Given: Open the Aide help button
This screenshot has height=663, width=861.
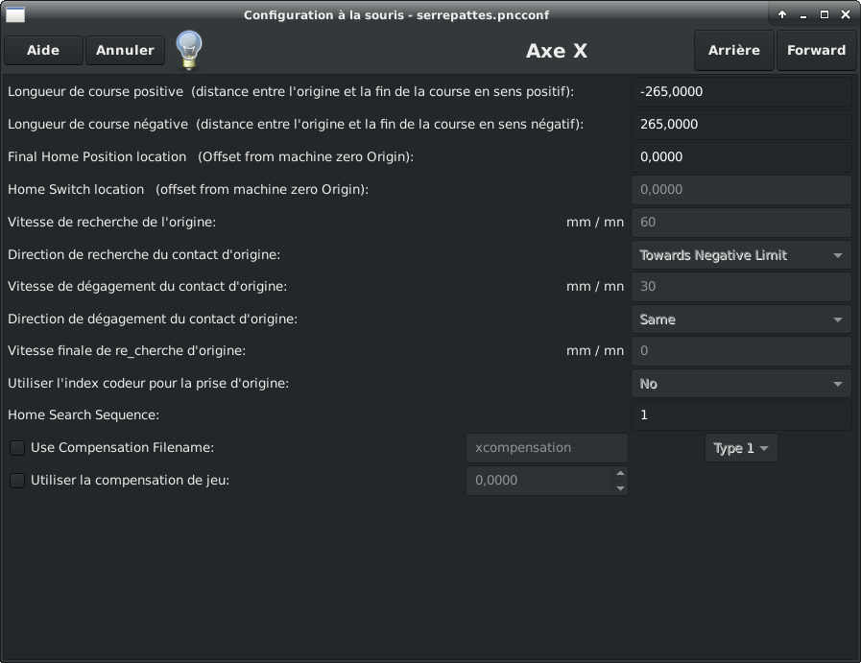Looking at the screenshot, I should 43,51.
